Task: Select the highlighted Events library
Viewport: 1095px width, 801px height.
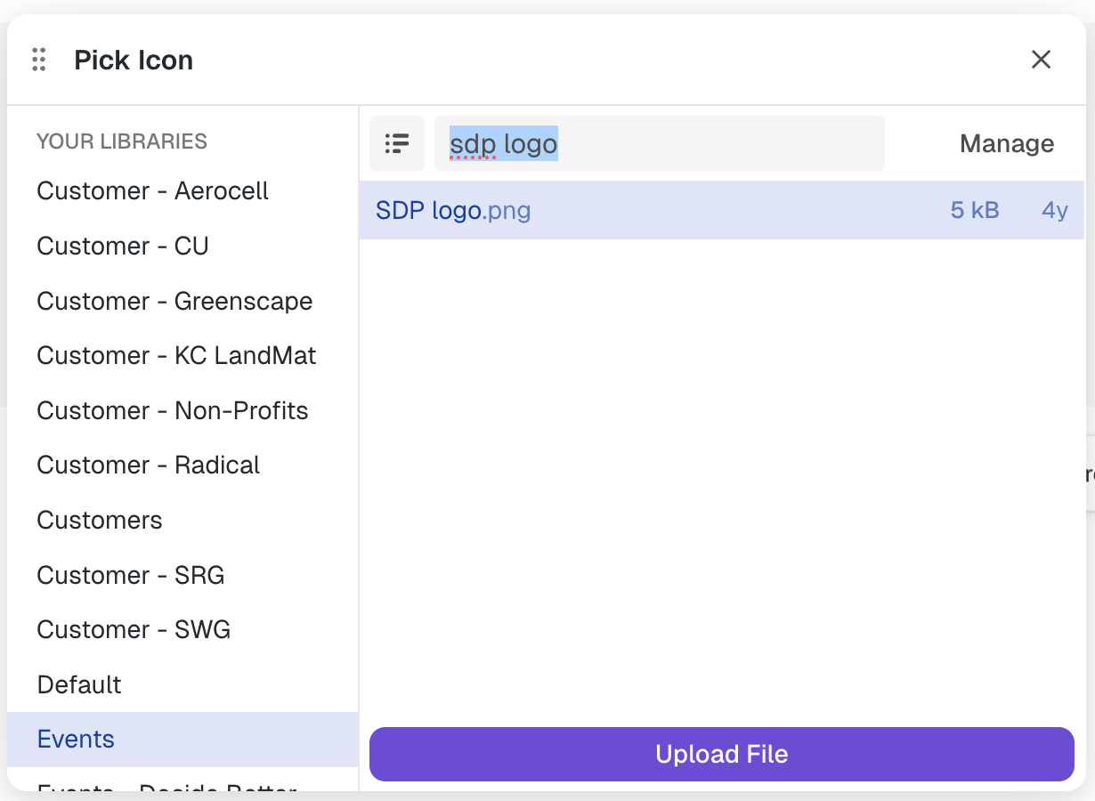Action: pyautogui.click(x=182, y=740)
